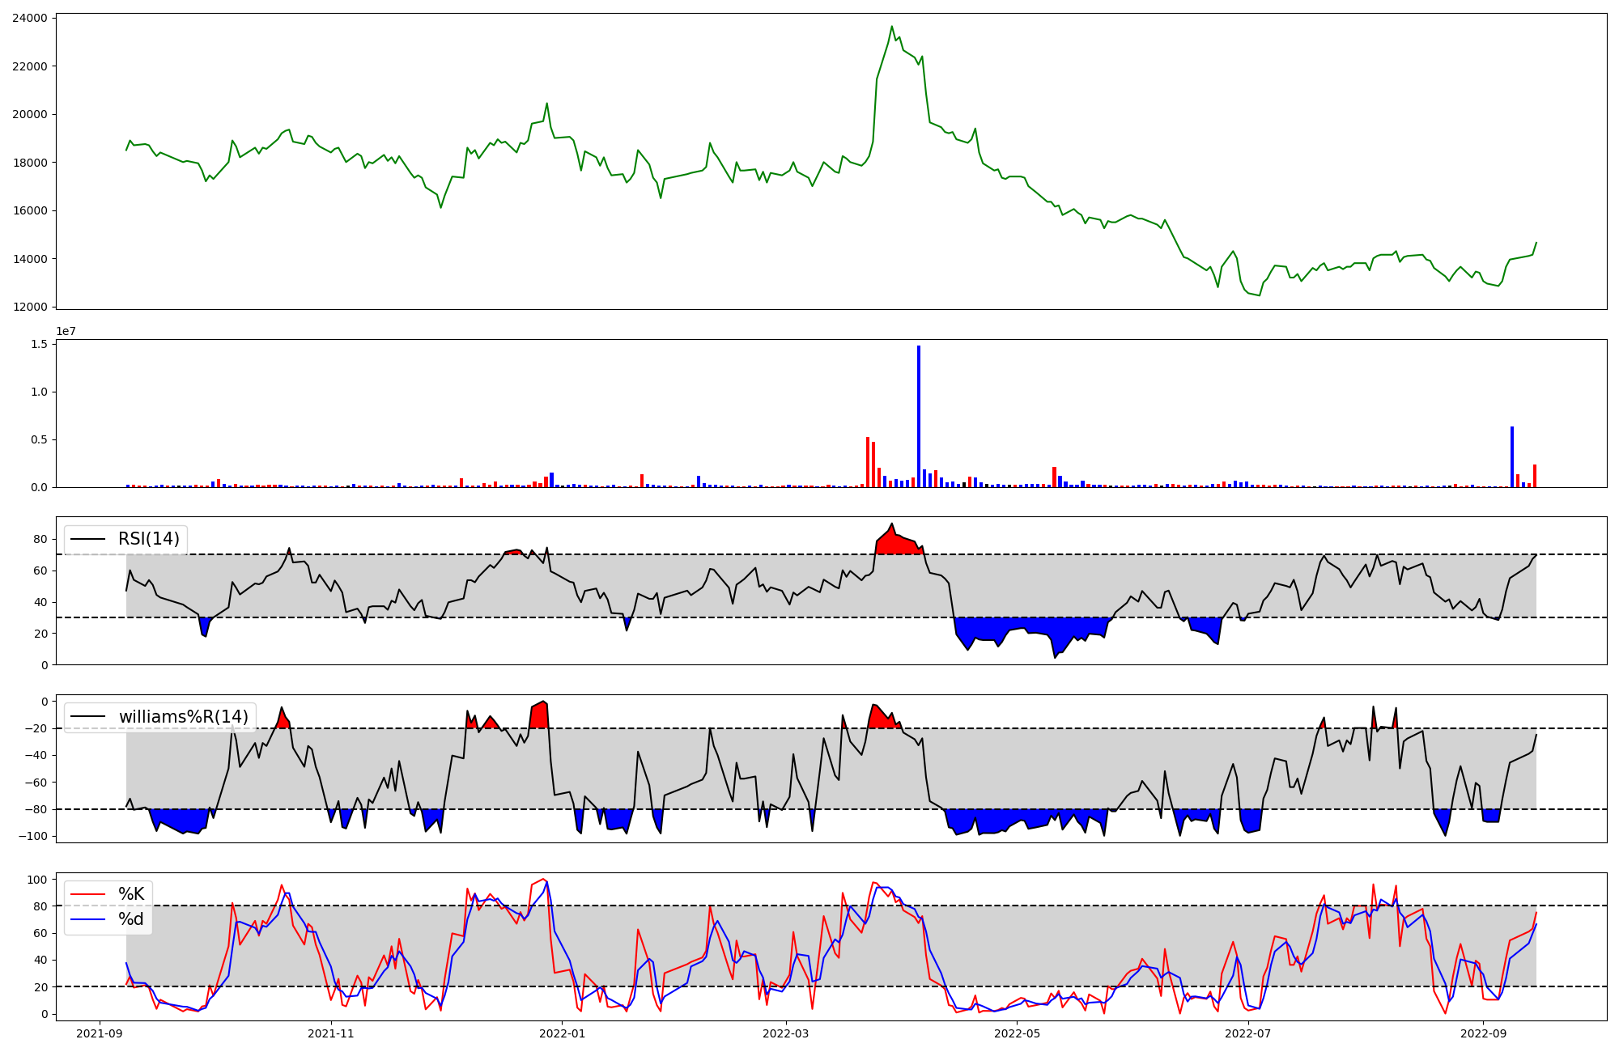The image size is (1619, 1052).
Task: Select the 2021-11 date tick label
Action: pyautogui.click(x=331, y=1033)
